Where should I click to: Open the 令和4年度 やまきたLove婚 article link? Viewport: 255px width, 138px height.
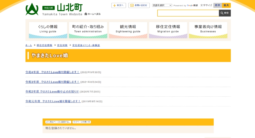[53, 72]
